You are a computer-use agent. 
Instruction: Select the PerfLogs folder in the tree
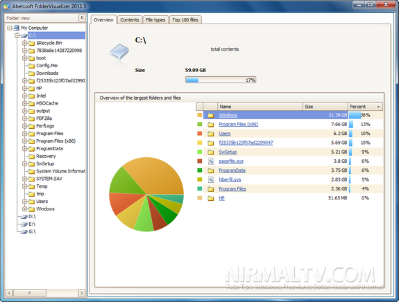tap(45, 126)
